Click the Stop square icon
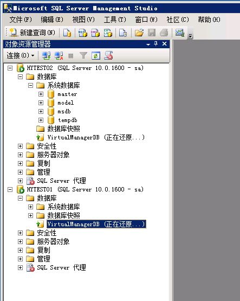240x301 pixels. click(x=71, y=56)
